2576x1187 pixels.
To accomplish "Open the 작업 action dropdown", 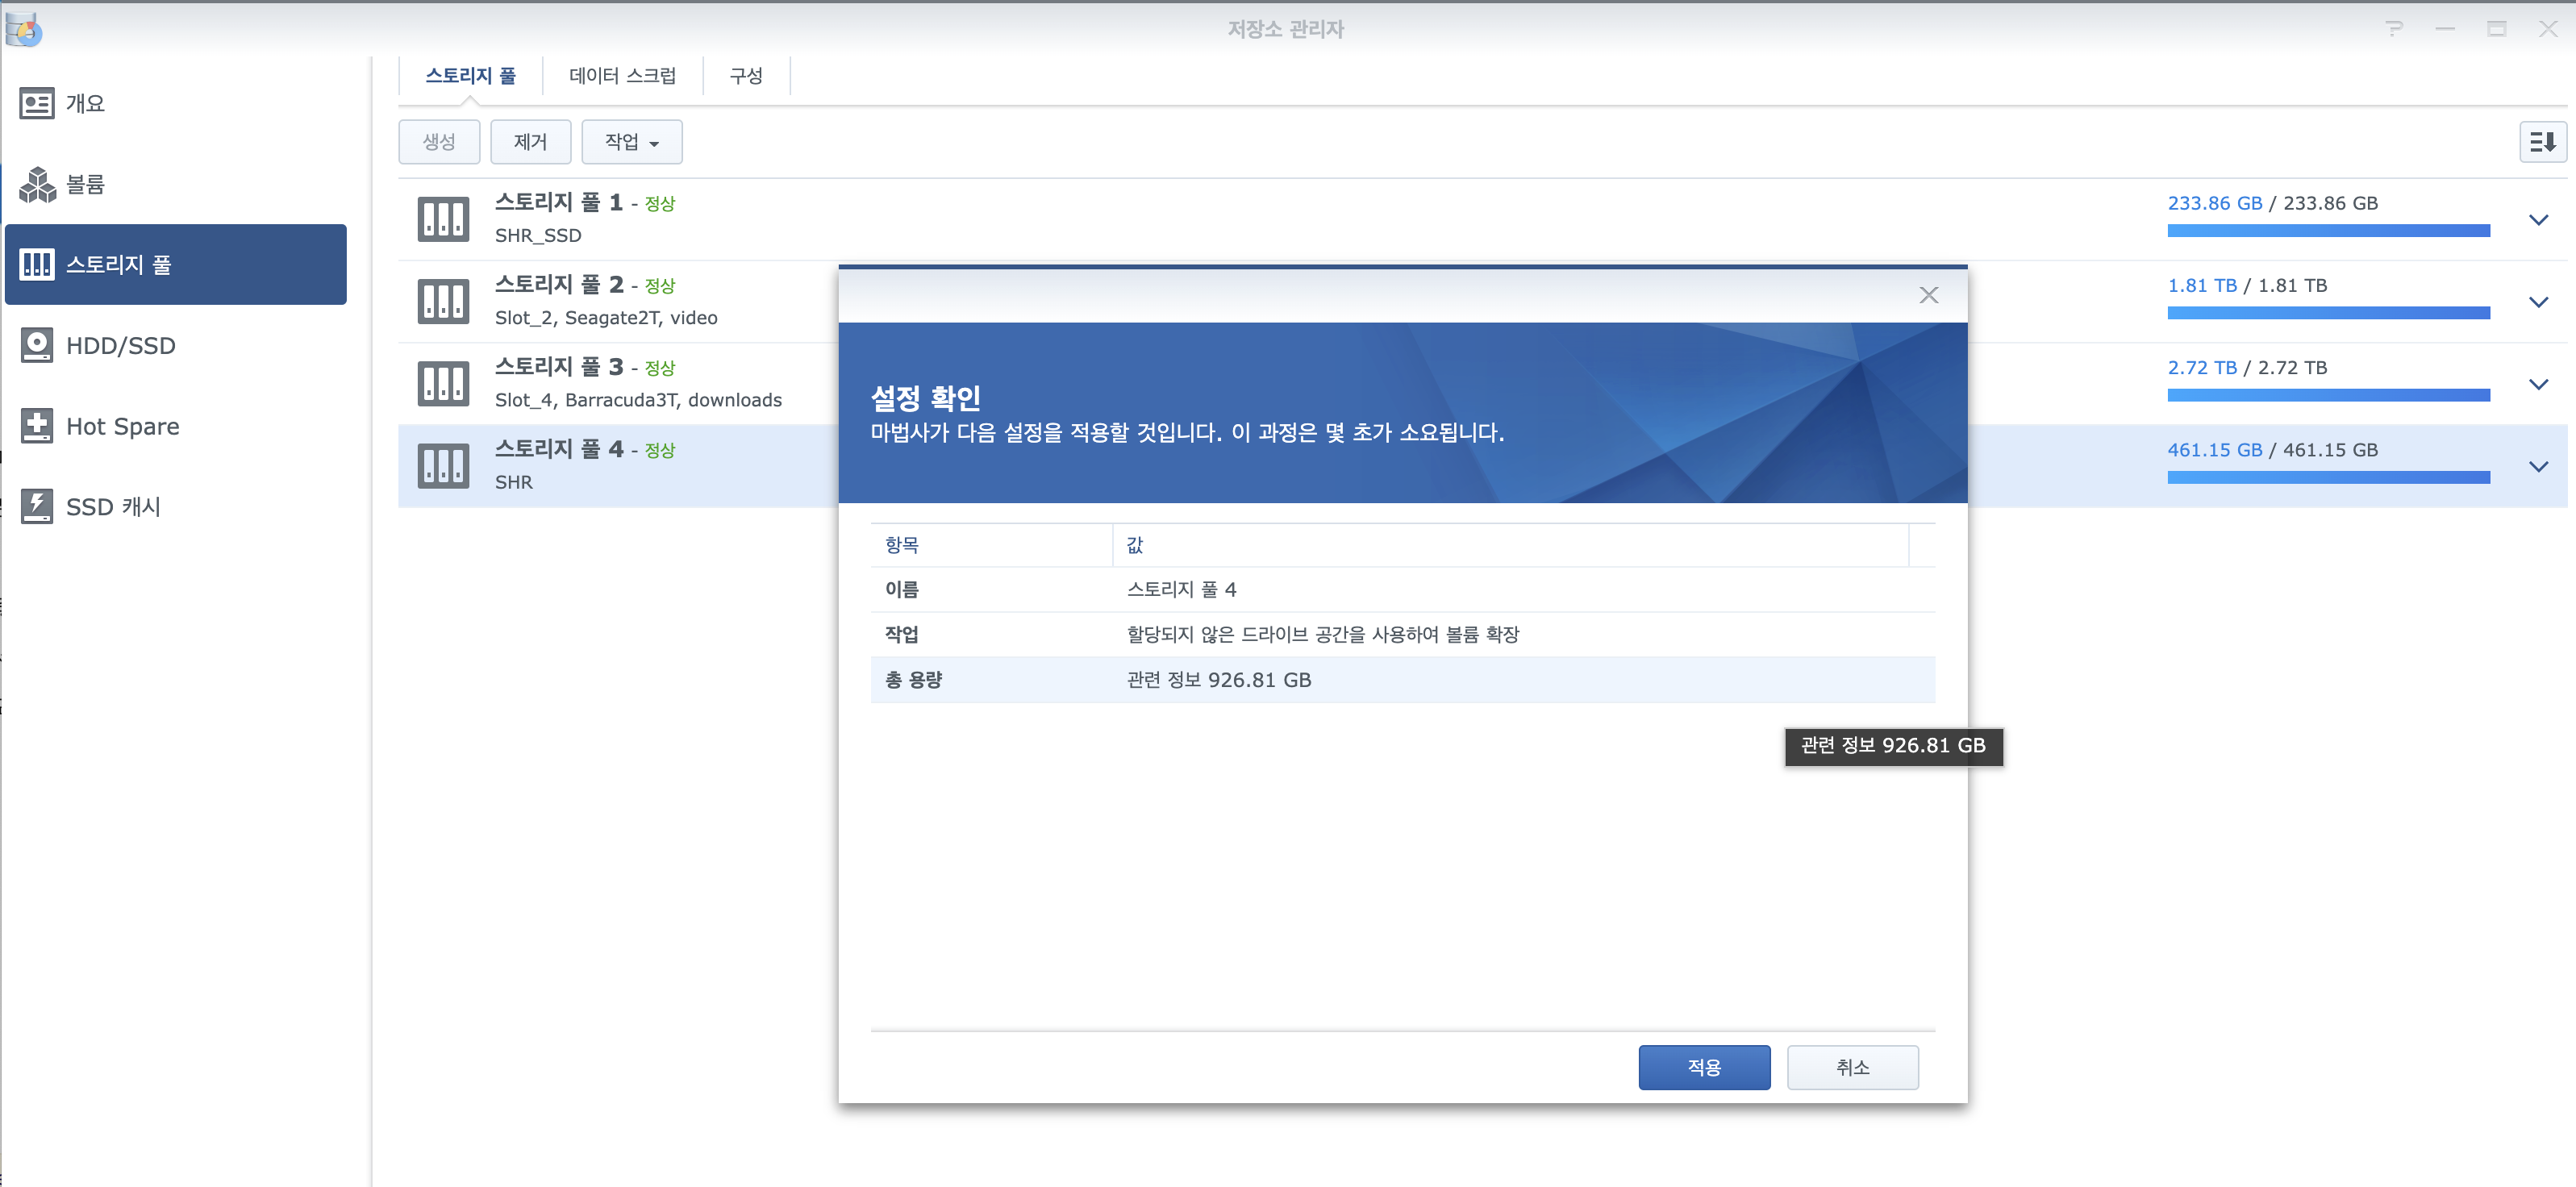I will pos(631,142).
